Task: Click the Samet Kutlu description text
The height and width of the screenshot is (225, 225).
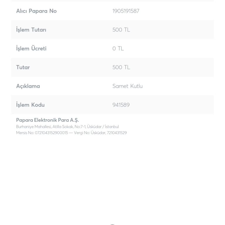Action: tap(127, 86)
